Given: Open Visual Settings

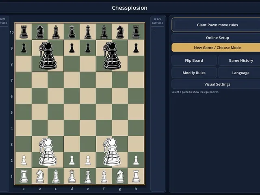Looking at the screenshot, I should point(217,84).
